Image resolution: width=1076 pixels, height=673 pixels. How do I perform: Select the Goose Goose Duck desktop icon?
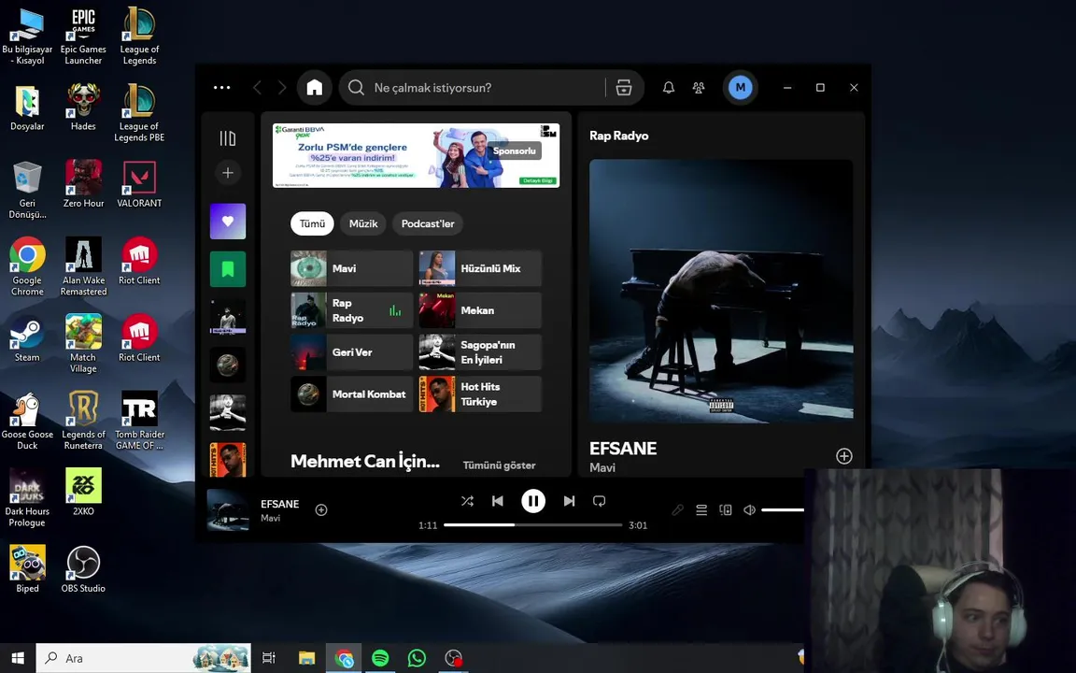point(27,421)
